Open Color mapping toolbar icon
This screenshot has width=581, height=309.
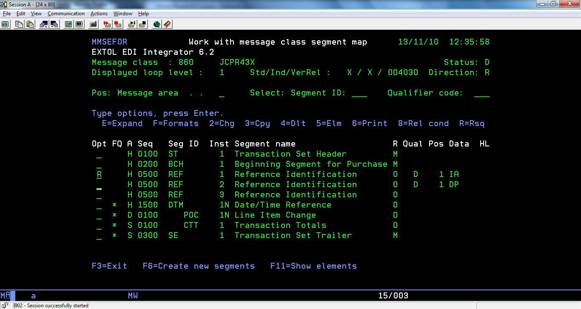[x=79, y=24]
